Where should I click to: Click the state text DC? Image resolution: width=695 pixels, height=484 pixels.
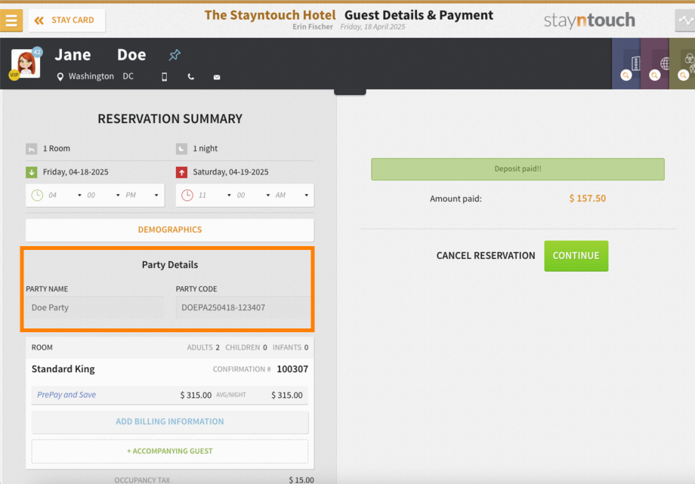[x=128, y=76]
